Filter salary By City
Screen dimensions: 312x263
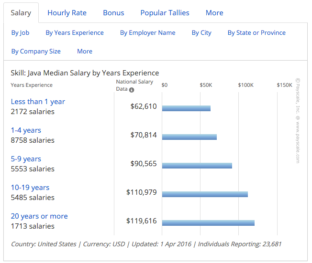[x=201, y=33]
